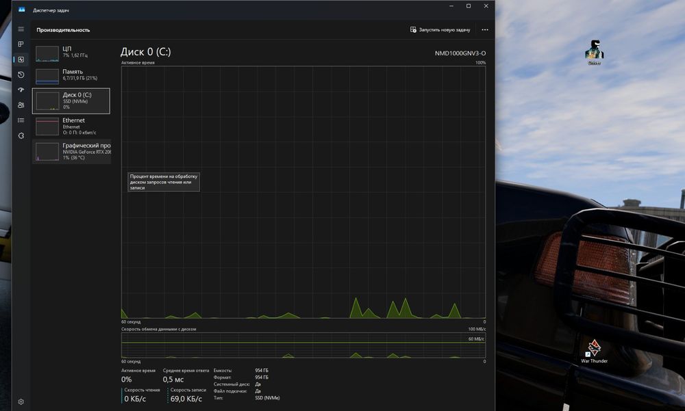Open the three-dots more options menu
685x411 pixels.
pos(485,29)
